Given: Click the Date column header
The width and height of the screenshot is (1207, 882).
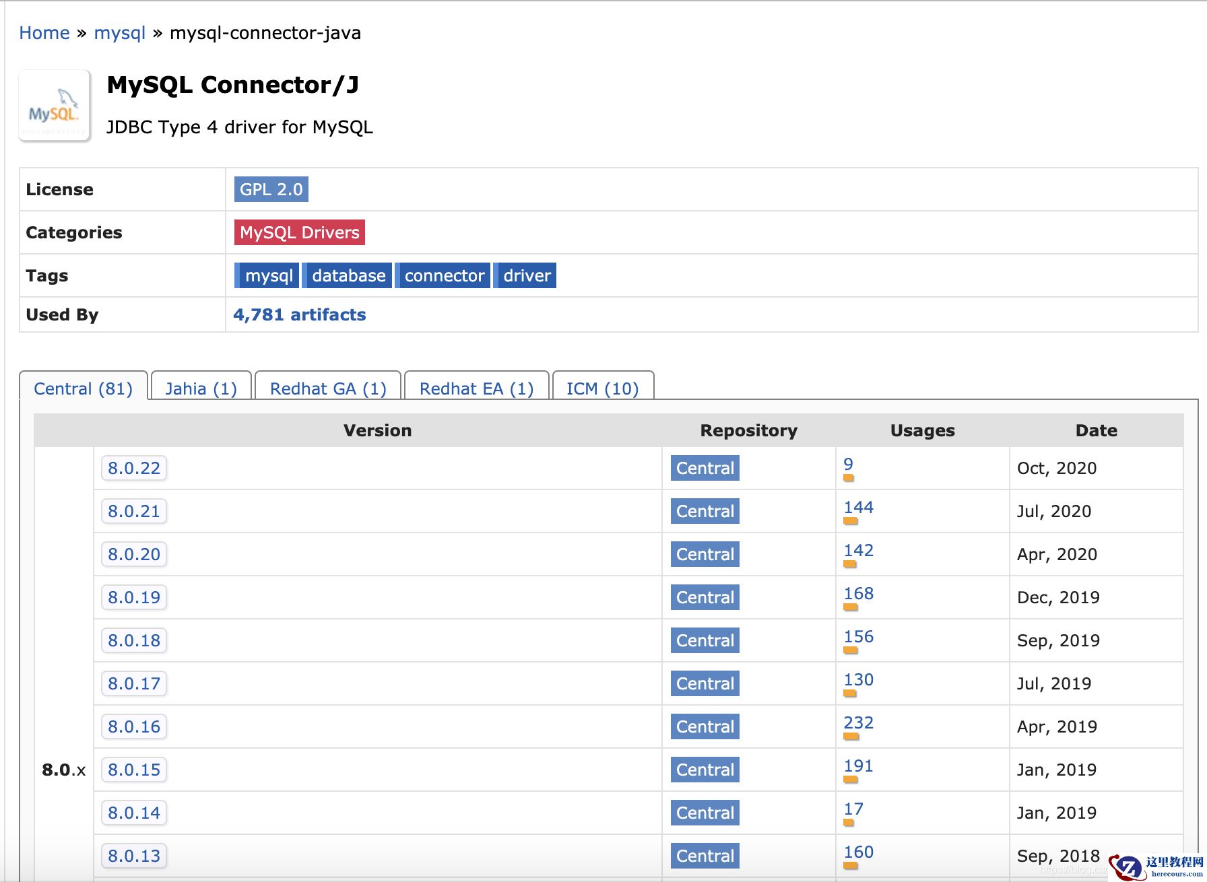Looking at the screenshot, I should tap(1097, 430).
